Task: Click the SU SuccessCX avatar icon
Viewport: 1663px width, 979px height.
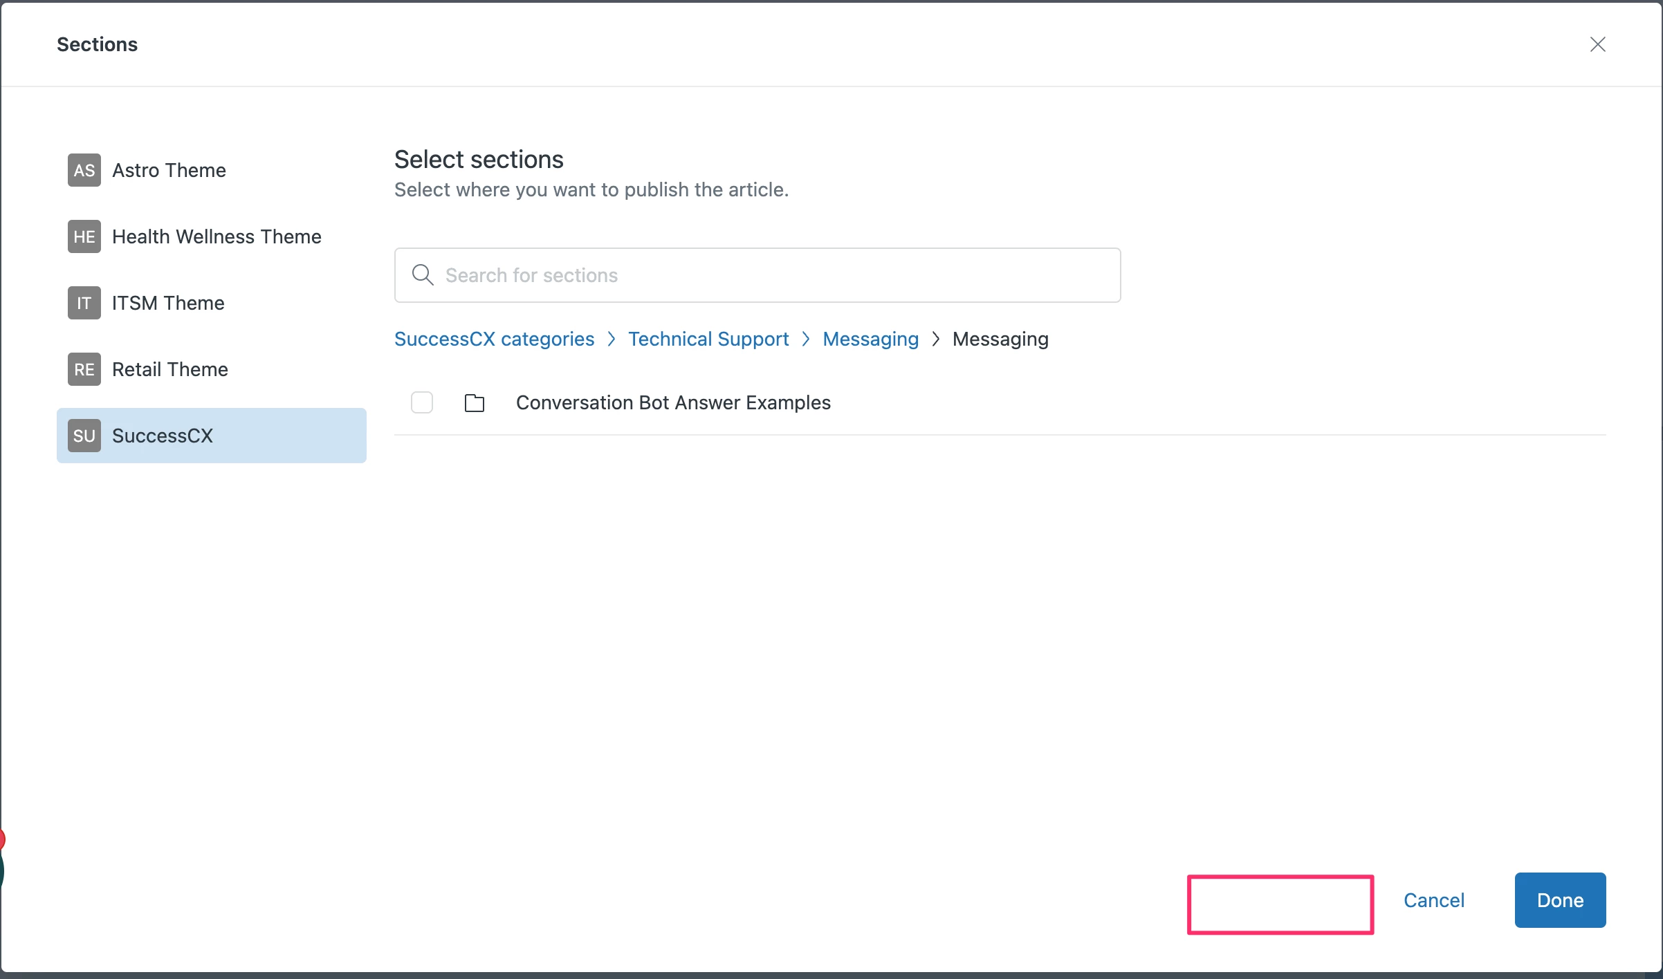Action: click(x=84, y=436)
